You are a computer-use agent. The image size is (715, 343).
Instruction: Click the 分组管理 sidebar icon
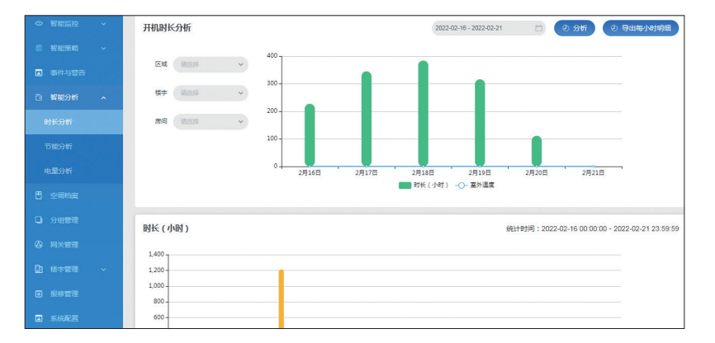(39, 220)
